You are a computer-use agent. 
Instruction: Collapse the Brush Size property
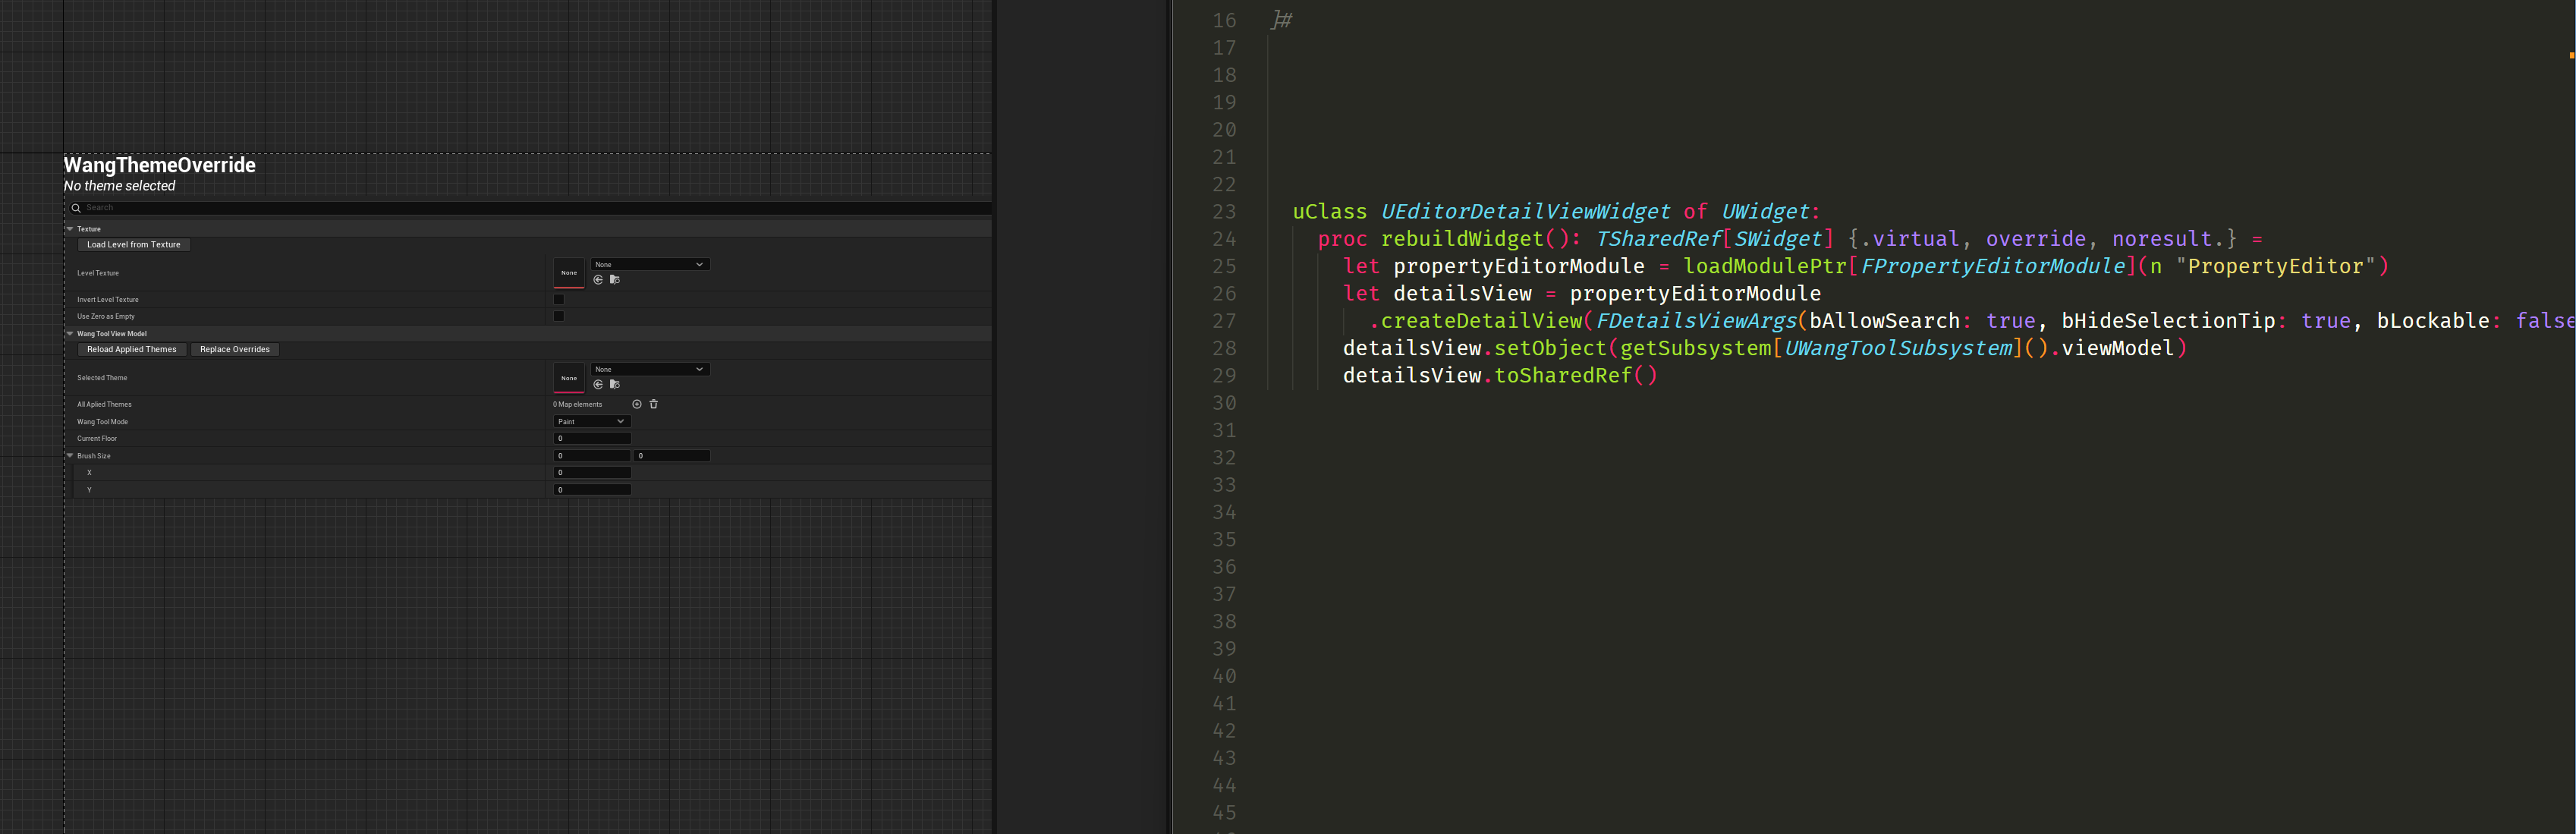(x=70, y=456)
